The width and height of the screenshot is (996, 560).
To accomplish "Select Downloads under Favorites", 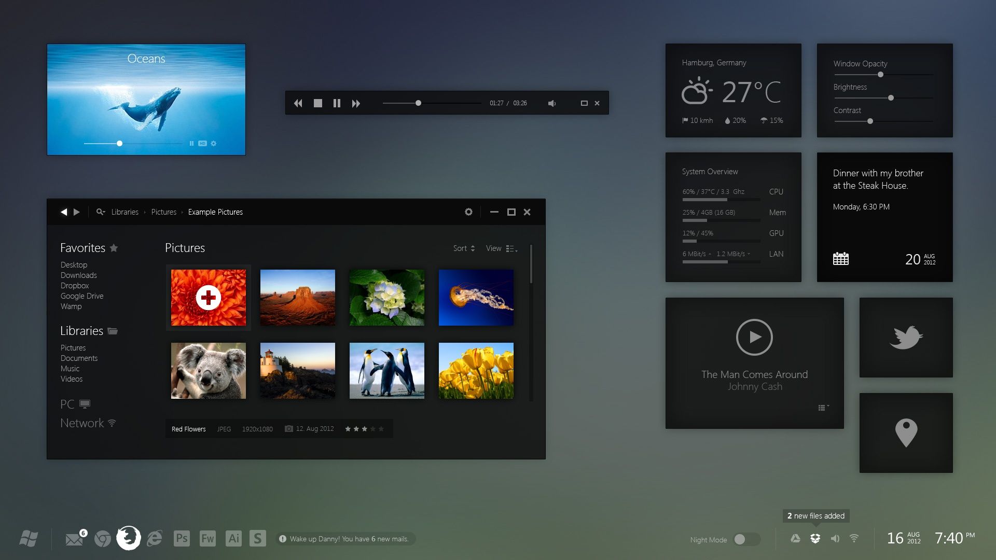I will click(x=79, y=275).
